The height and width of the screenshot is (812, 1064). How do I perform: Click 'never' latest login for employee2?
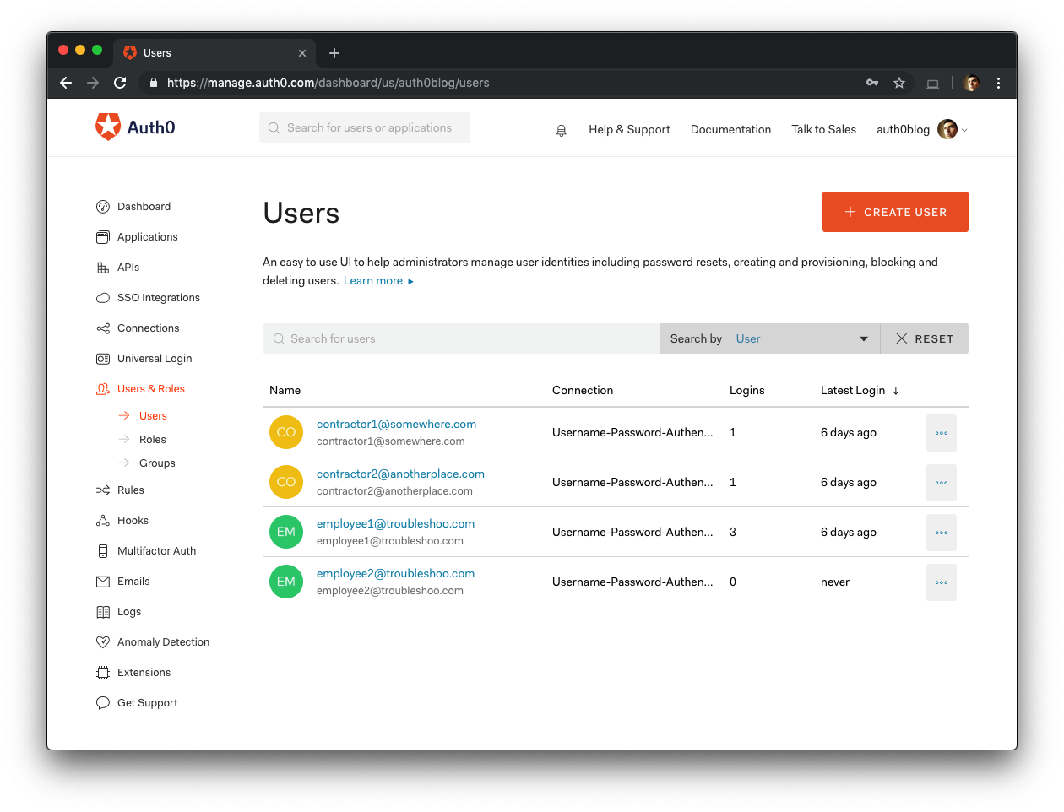click(x=835, y=582)
